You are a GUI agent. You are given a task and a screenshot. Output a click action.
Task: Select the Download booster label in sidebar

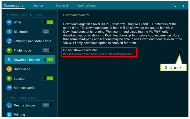pos(27,60)
